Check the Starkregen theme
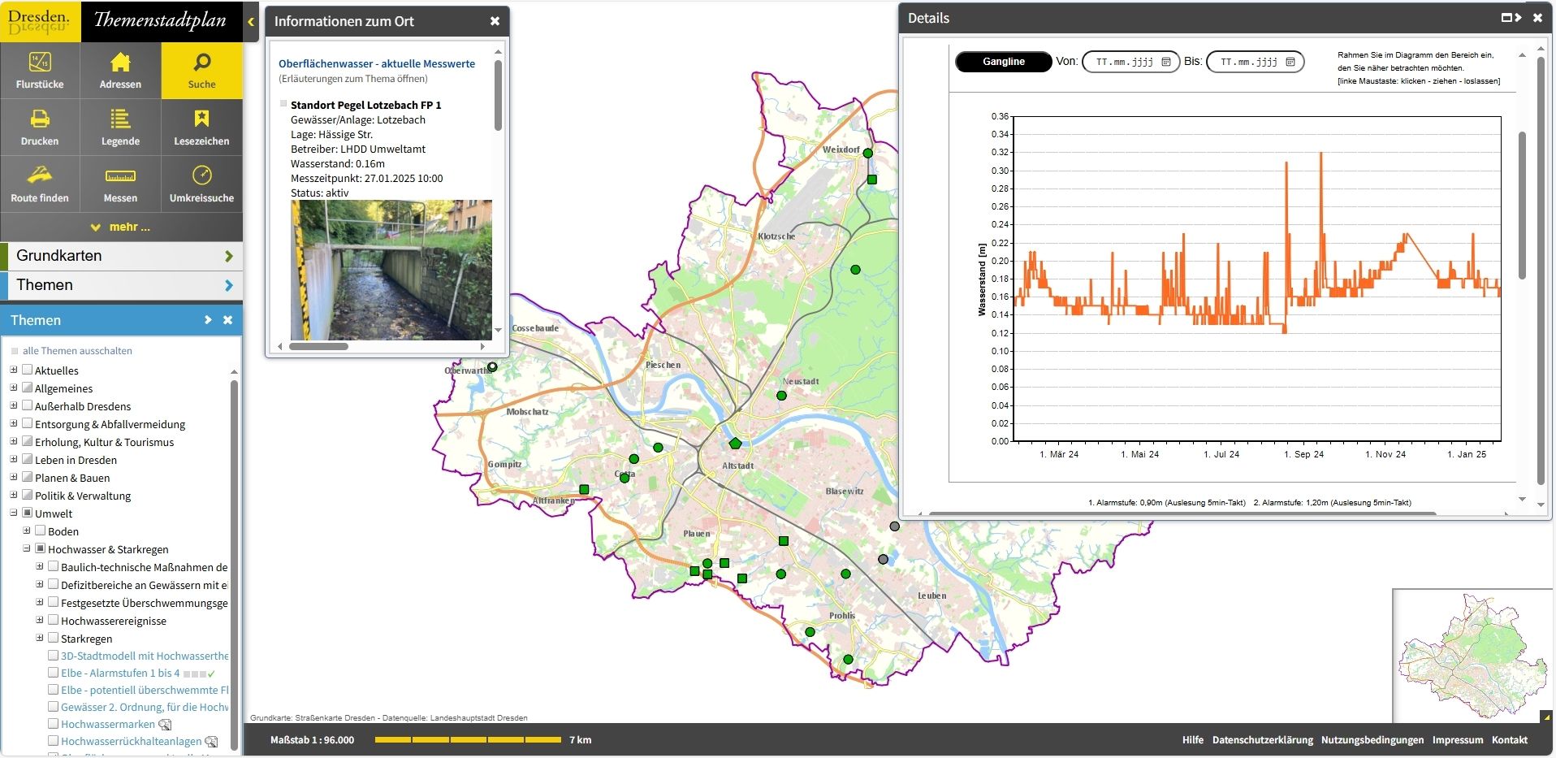 54,639
